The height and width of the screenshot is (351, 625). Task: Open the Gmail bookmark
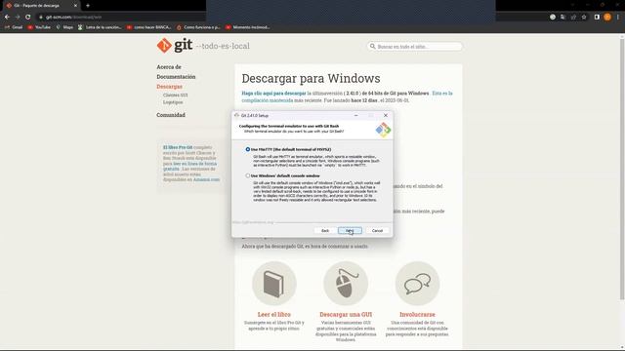click(14, 27)
